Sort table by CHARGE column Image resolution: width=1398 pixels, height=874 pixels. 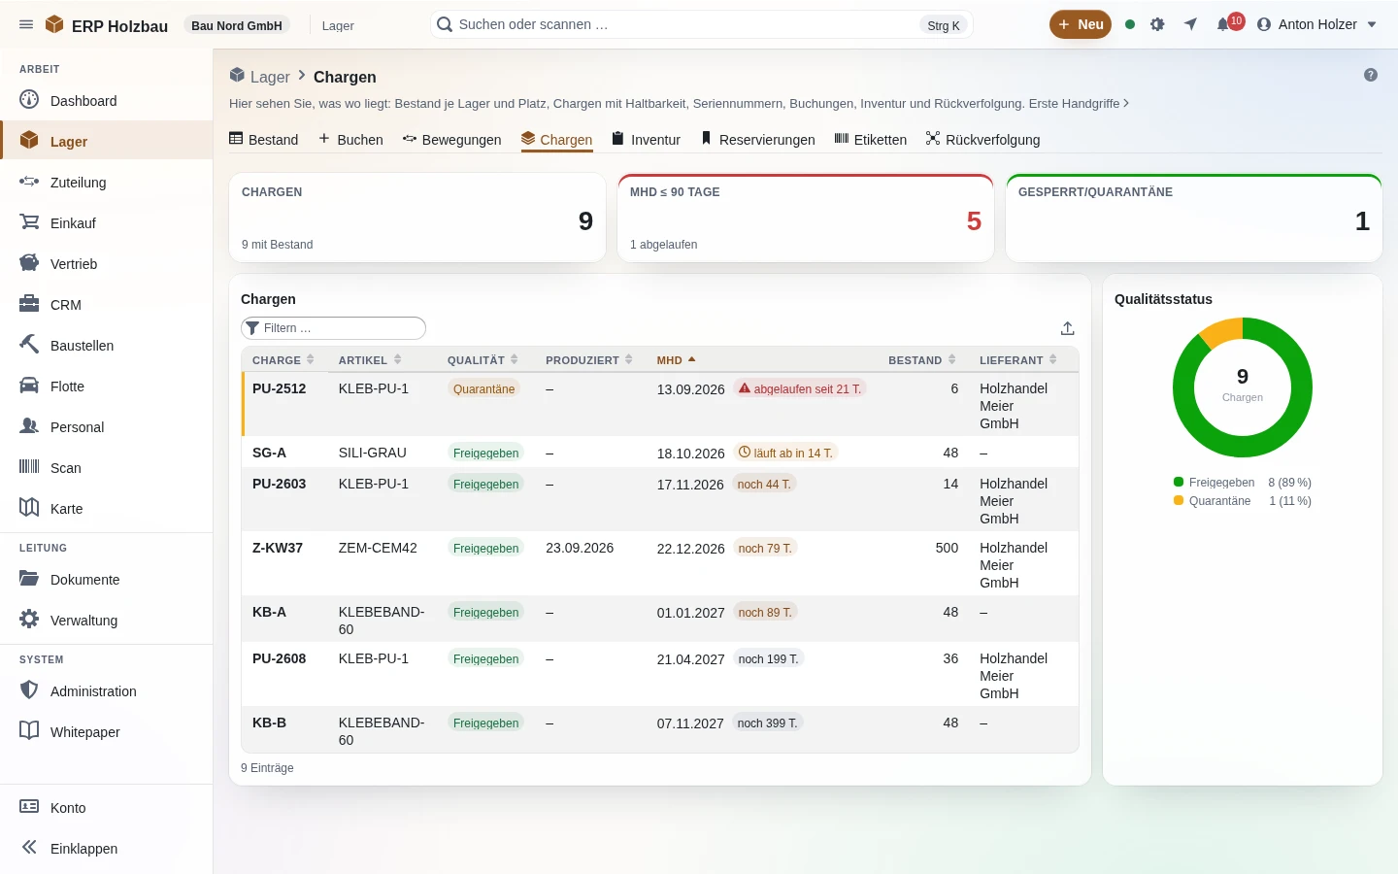point(283,359)
